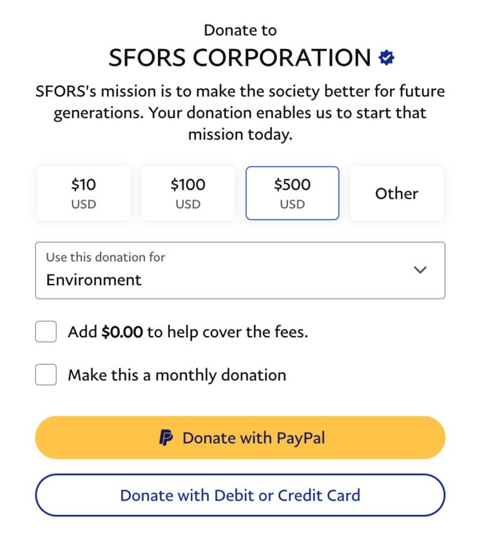Viewport: 495px width, 540px height.
Task: Click the Make this a monthly donation label
Action: [177, 375]
